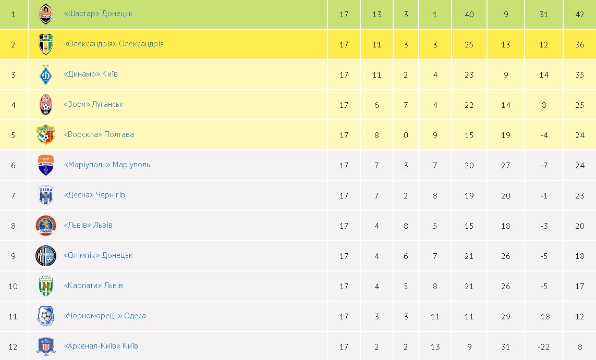
Task: Click the Oleksandriya club crest
Action: click(46, 44)
